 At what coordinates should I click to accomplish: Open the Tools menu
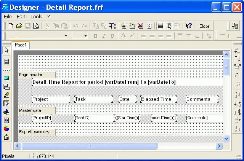point(36,16)
